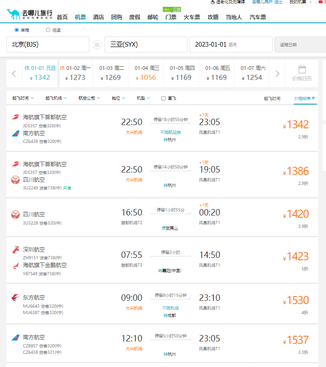The image size is (326, 367).
Task: Open 当地人 in navigation bar
Action: [234, 17]
